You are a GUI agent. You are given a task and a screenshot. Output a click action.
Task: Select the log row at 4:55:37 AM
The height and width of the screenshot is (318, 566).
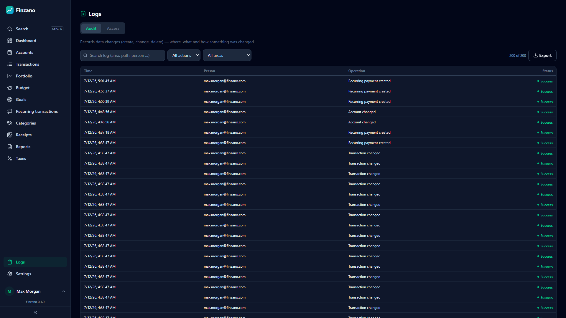coord(318,91)
